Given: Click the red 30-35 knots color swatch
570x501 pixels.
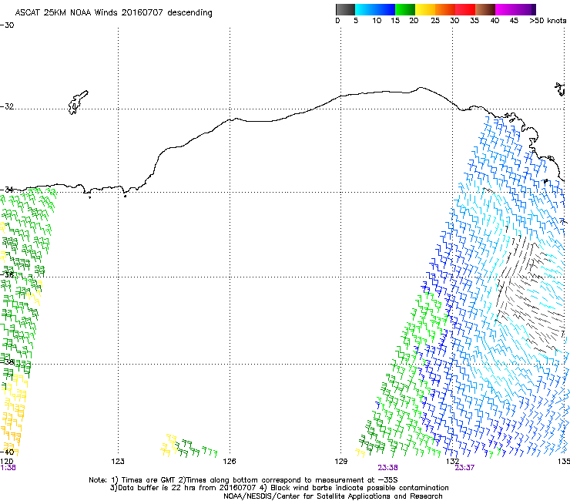Looking at the screenshot, I should [x=465, y=9].
